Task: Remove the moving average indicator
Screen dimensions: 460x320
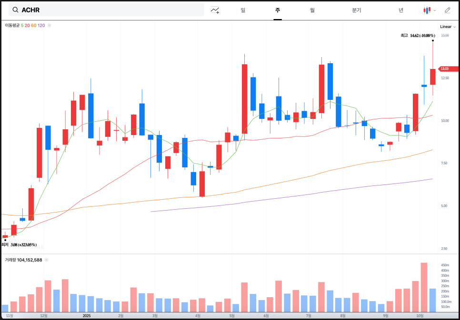Action: tap(50, 25)
